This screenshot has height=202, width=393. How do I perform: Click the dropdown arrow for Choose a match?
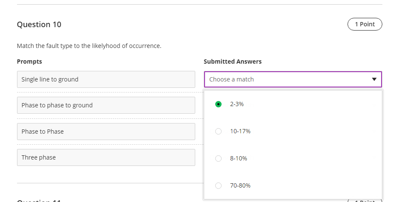pos(374,79)
